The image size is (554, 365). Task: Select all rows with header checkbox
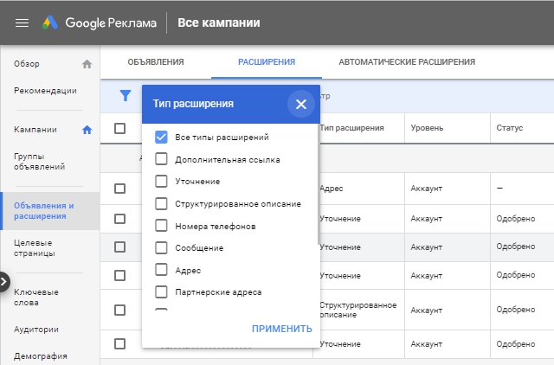[120, 128]
